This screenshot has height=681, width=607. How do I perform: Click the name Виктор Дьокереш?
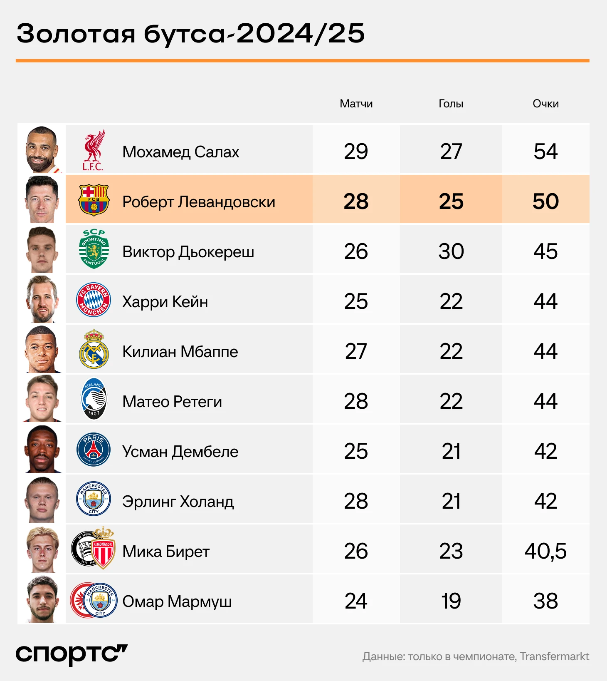tap(188, 252)
